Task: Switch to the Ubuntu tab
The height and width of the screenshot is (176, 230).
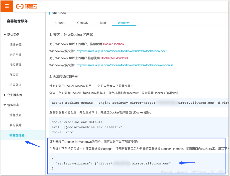Action: coord(60,23)
